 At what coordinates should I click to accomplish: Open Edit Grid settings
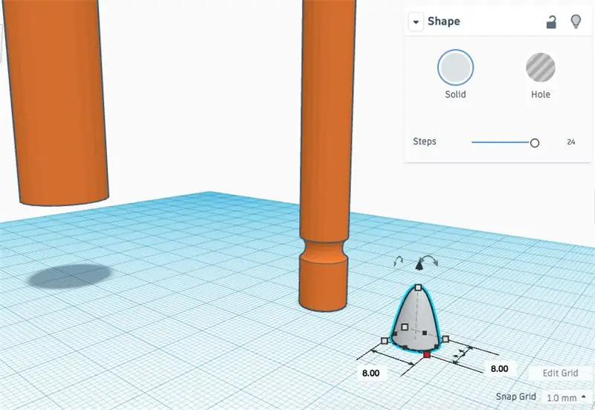(560, 373)
